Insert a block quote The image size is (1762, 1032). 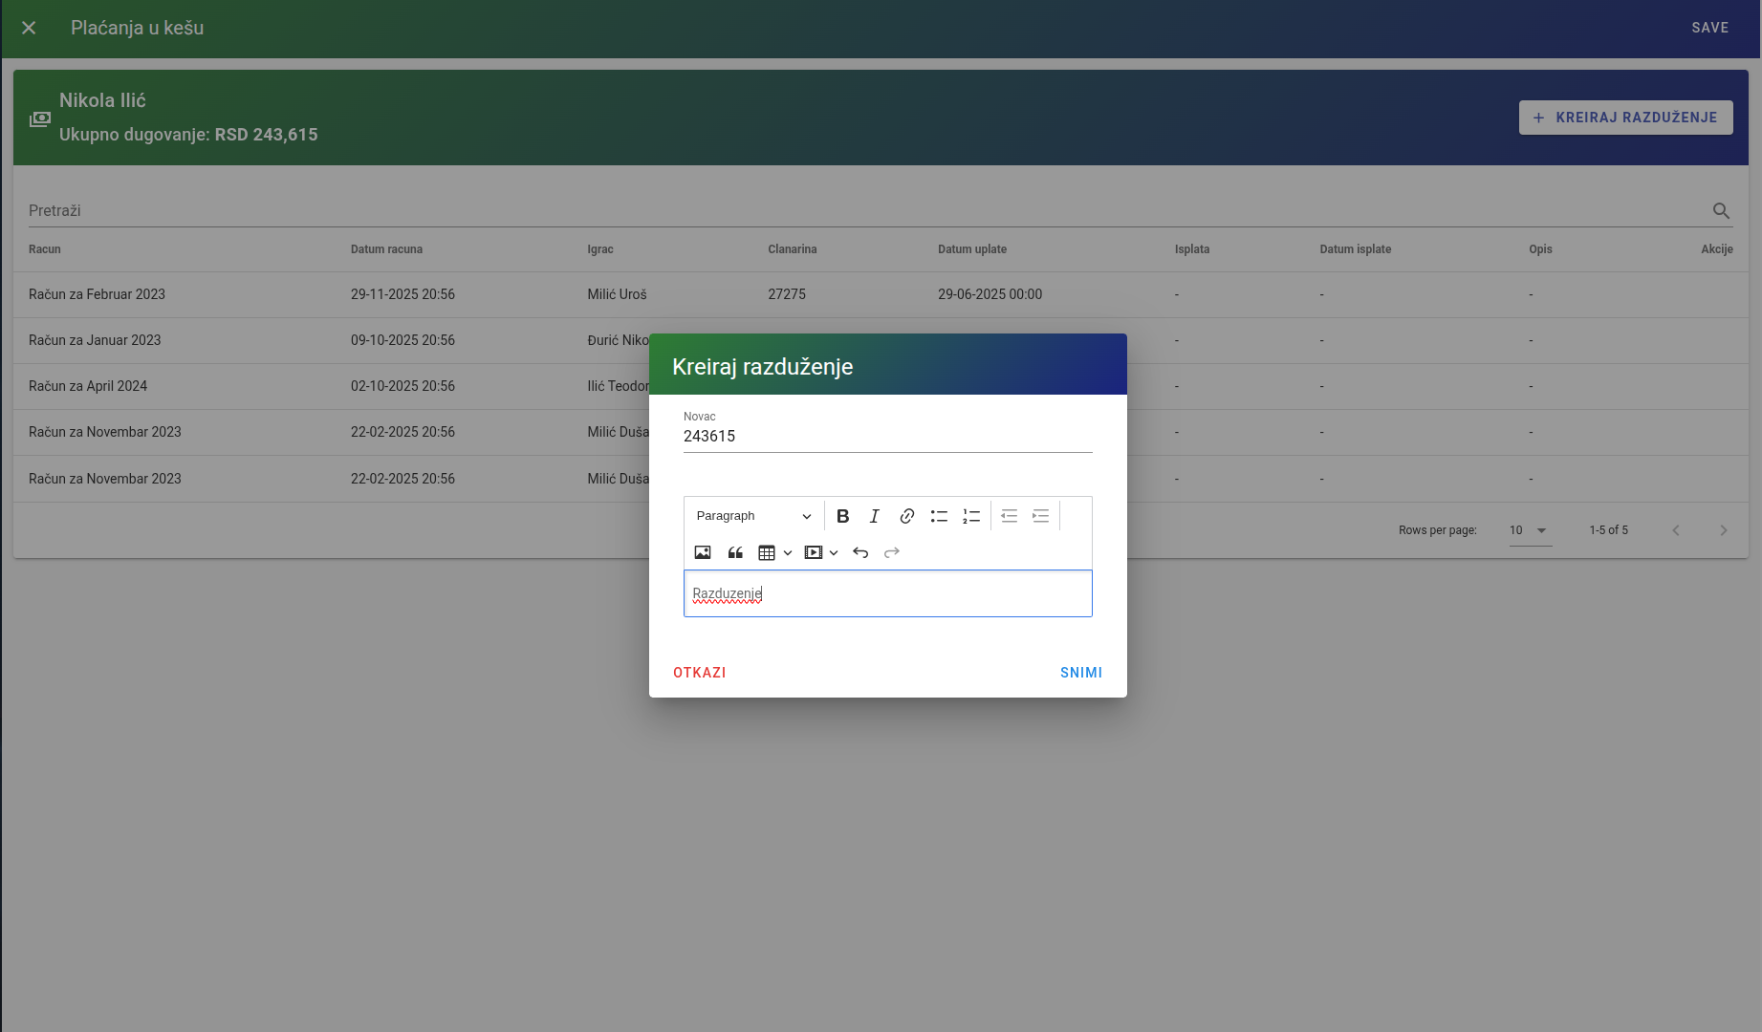(x=735, y=552)
